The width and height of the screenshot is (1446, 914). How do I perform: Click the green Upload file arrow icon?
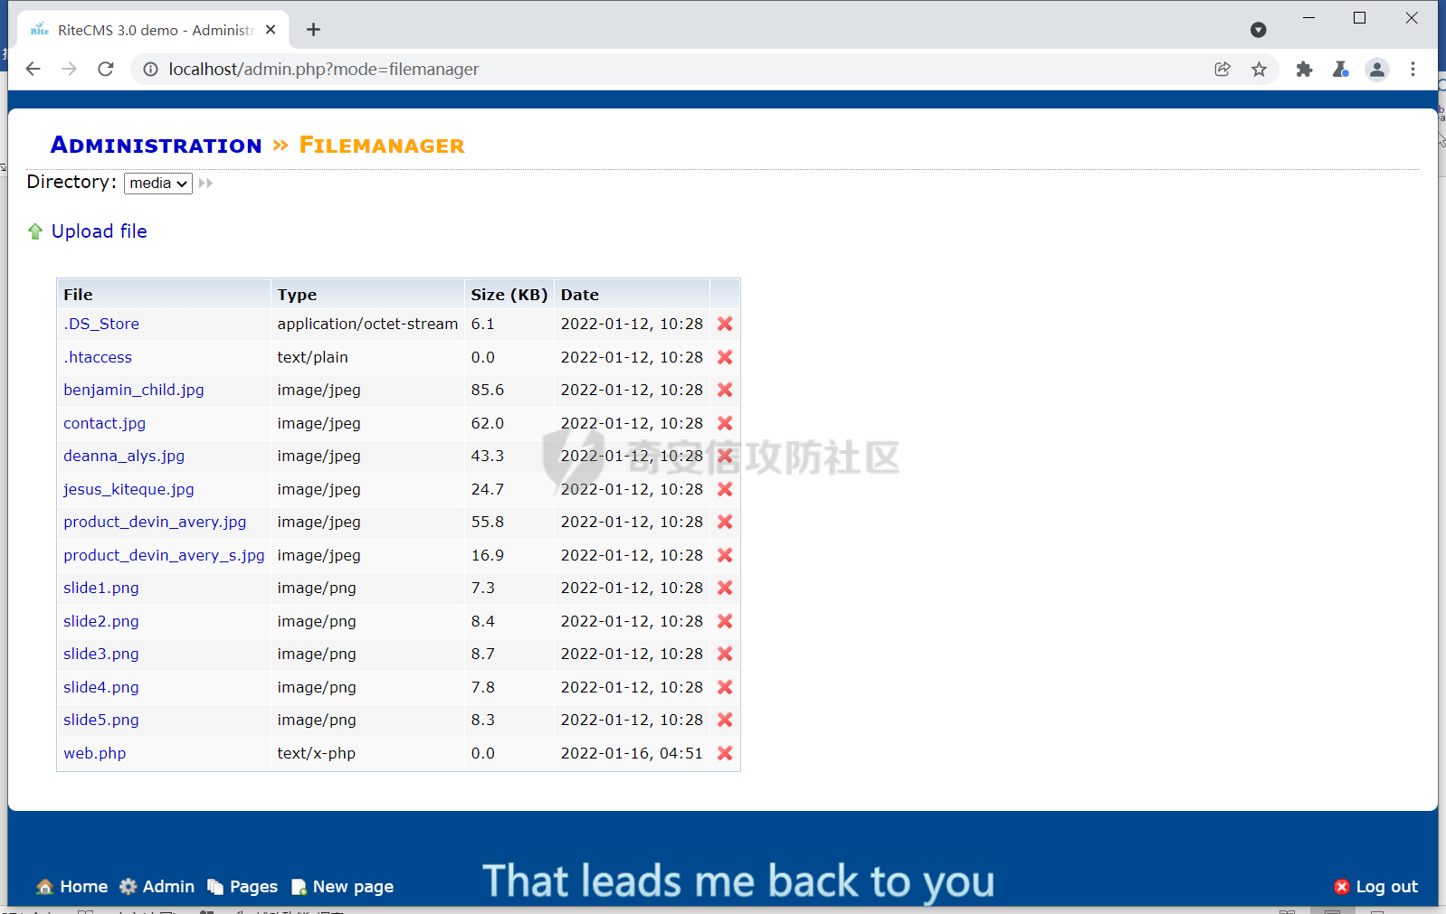click(x=35, y=232)
